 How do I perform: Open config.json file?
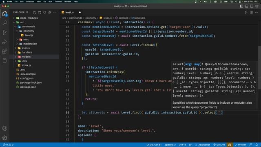pos(27,78)
